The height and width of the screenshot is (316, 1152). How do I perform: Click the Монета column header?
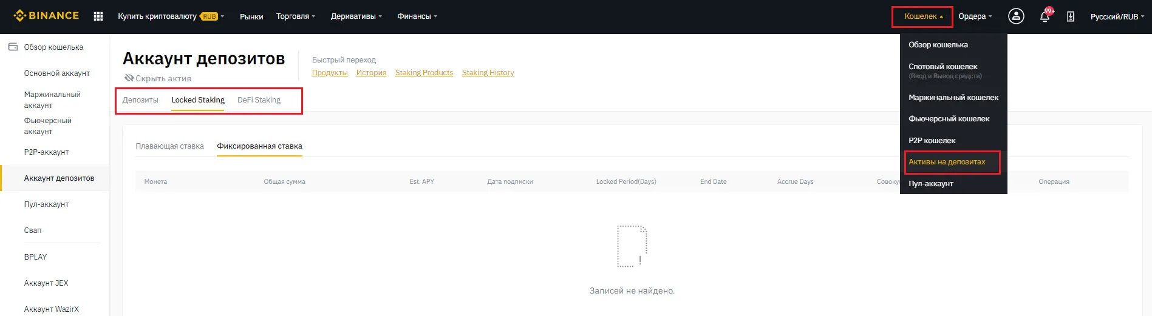[155, 181]
